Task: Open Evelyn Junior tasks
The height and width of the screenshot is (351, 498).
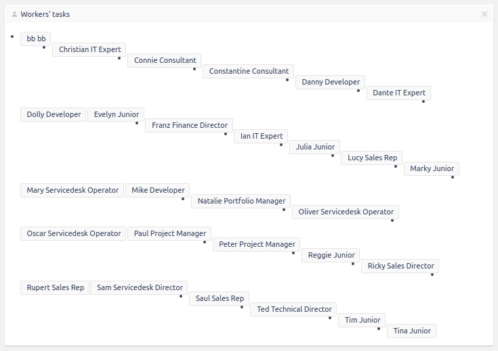Action: (x=116, y=114)
